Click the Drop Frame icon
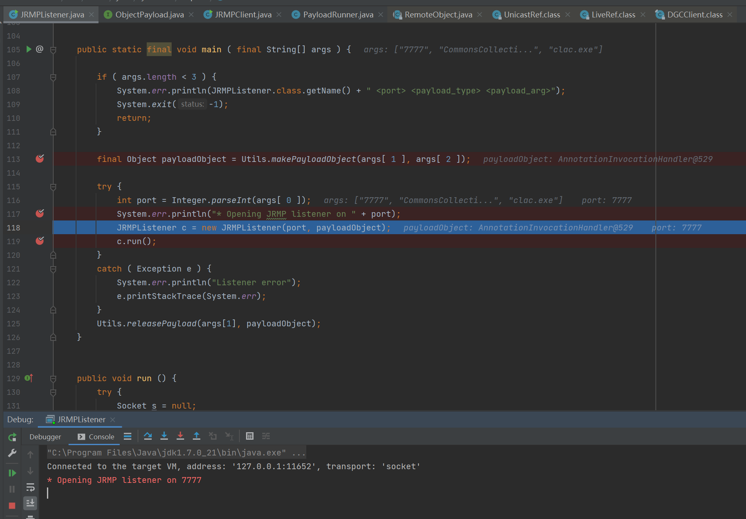 [x=213, y=436]
